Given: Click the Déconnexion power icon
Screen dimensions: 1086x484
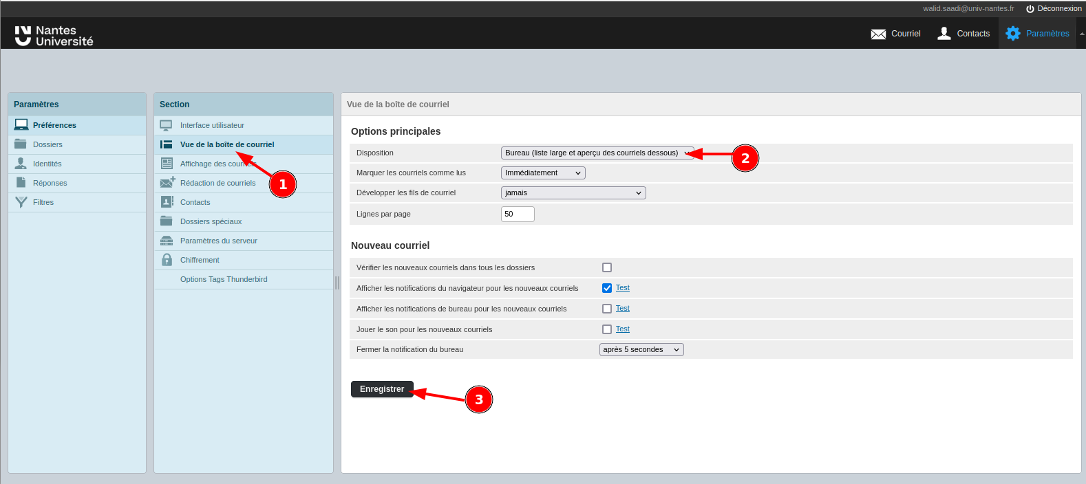Looking at the screenshot, I should [1030, 9].
